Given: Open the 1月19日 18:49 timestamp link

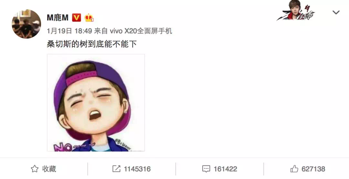Looking at the screenshot, I should (x=69, y=31).
